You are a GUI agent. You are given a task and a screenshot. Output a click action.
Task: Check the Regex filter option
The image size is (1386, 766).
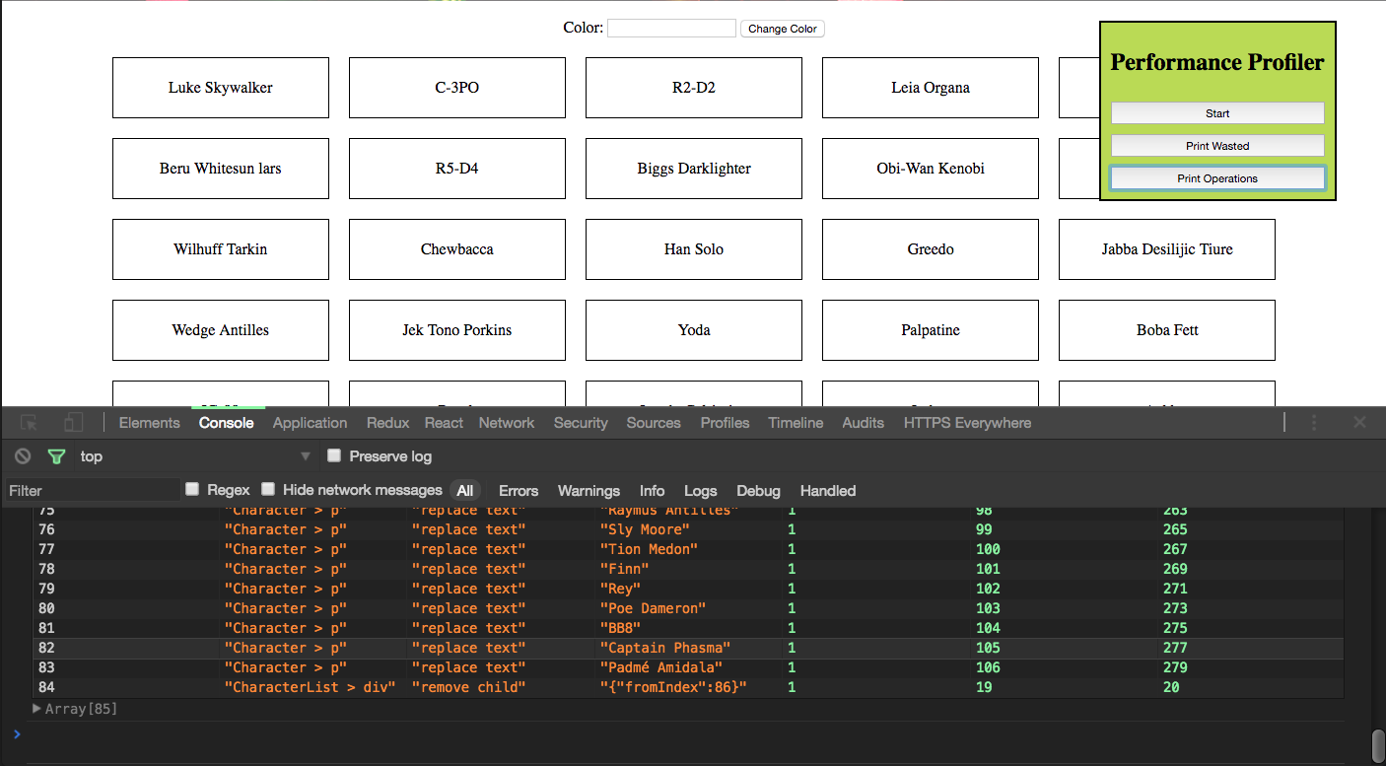tap(192, 489)
